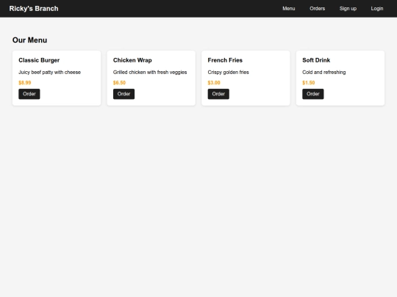Click the Sign up link

pyautogui.click(x=348, y=9)
